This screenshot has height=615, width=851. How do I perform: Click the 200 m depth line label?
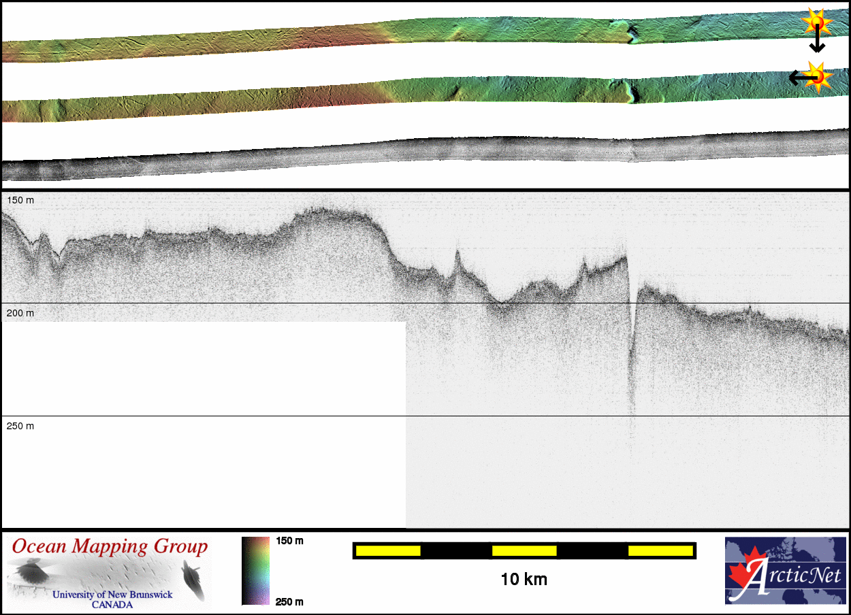pos(20,313)
